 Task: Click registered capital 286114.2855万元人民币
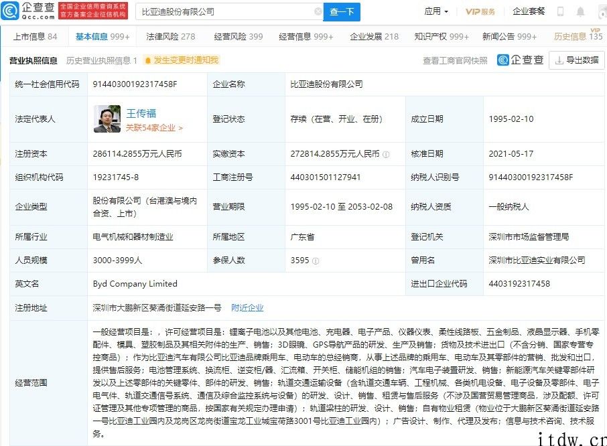(137, 154)
